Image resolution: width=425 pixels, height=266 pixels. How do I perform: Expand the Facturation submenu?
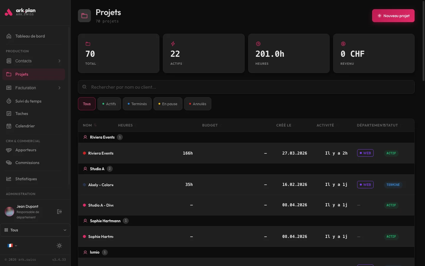pos(59,88)
